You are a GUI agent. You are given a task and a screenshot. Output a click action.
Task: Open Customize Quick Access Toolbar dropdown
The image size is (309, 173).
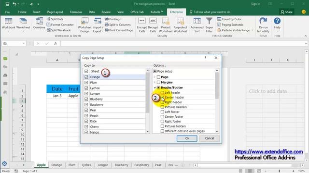click(38, 4)
